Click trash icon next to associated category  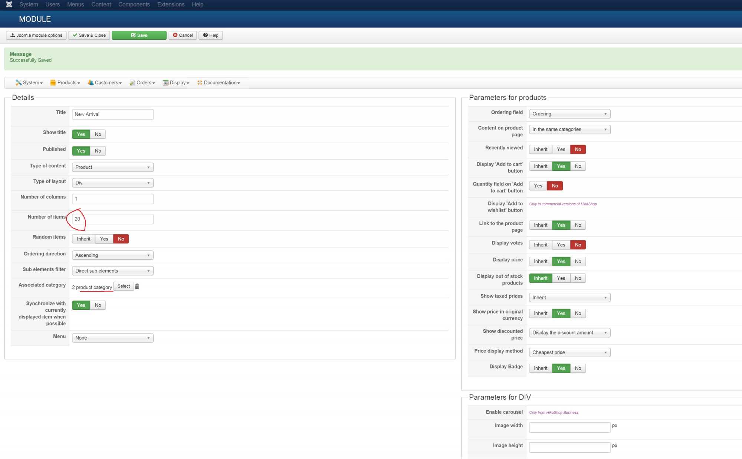coord(137,286)
